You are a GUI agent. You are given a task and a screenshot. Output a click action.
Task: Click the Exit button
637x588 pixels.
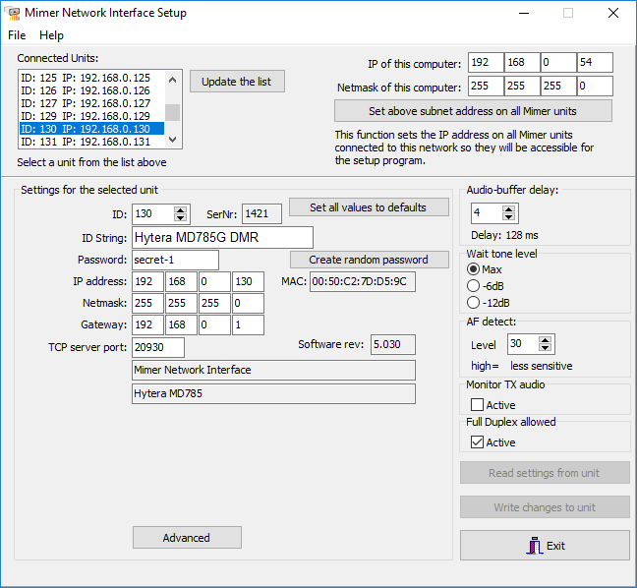click(545, 546)
